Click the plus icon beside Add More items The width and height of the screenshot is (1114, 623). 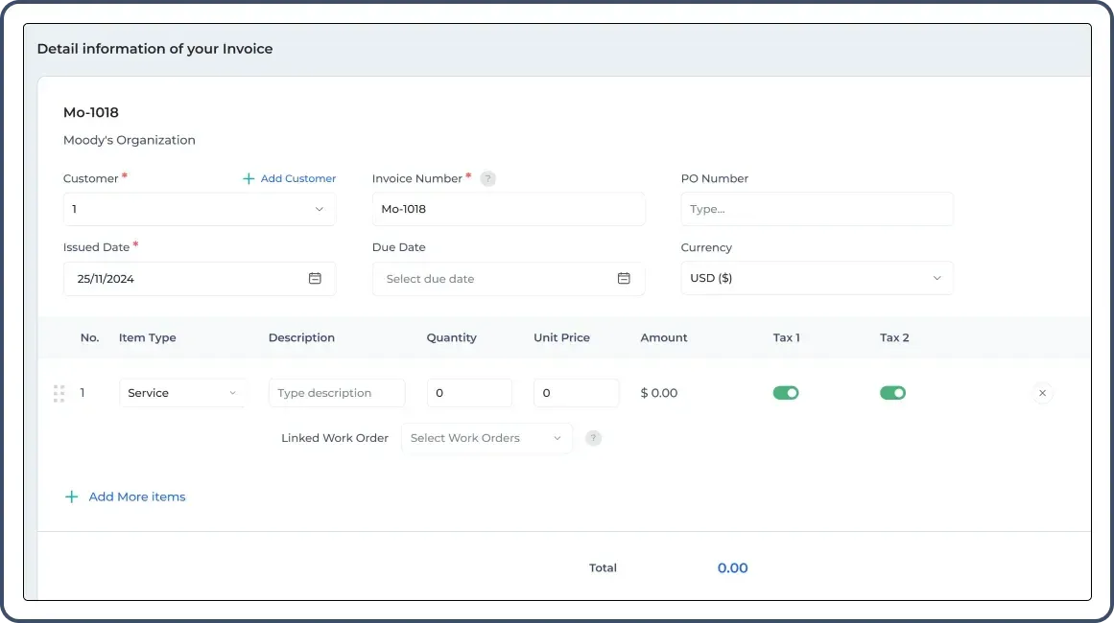(71, 496)
